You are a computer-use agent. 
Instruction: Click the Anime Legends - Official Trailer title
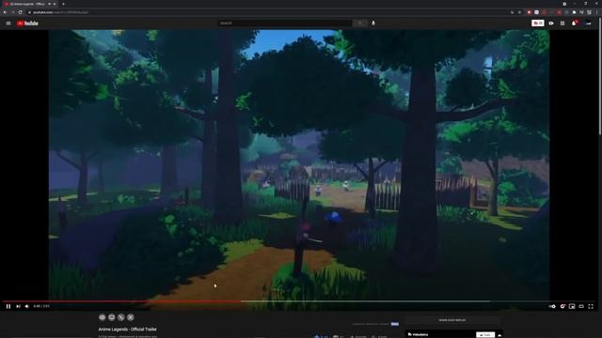coord(128,330)
